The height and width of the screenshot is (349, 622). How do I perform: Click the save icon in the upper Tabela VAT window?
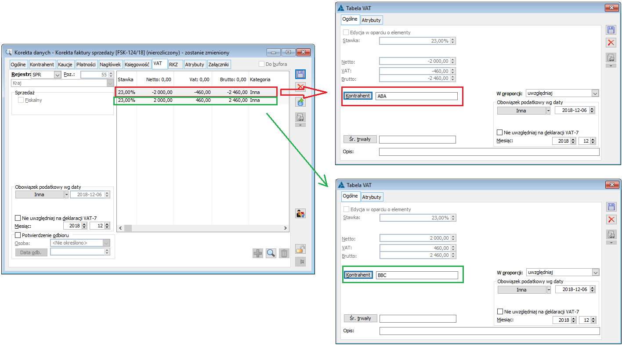click(x=611, y=30)
